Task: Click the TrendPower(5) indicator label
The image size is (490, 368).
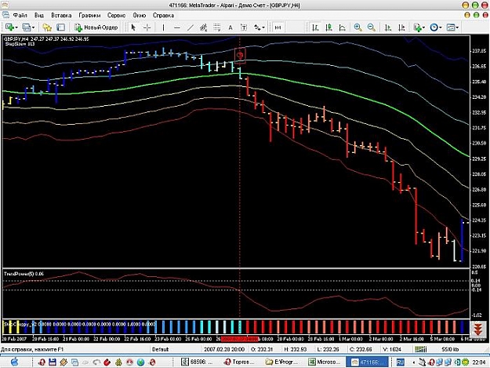Action: tap(24, 274)
